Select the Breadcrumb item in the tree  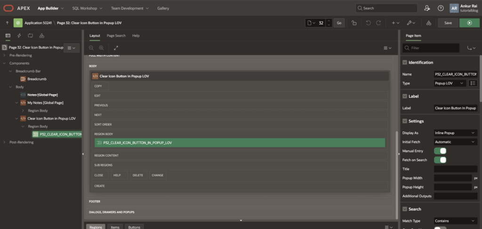coord(37,79)
